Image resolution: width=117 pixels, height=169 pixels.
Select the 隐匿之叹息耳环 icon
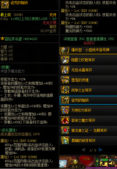pyautogui.click(x=65, y=60)
